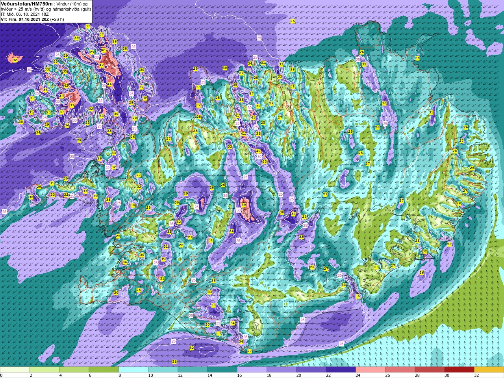The width and height of the screenshot is (504, 378).
Task: Click the 24–26 m/s light pink legend swatch
Action: coord(371,370)
